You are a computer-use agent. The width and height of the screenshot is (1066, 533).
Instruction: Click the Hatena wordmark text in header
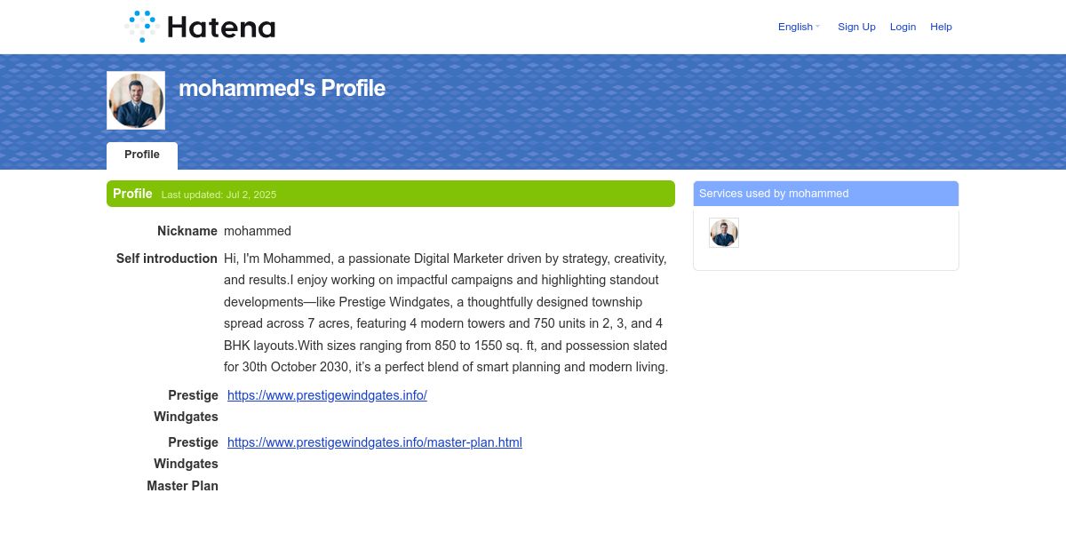(x=221, y=28)
